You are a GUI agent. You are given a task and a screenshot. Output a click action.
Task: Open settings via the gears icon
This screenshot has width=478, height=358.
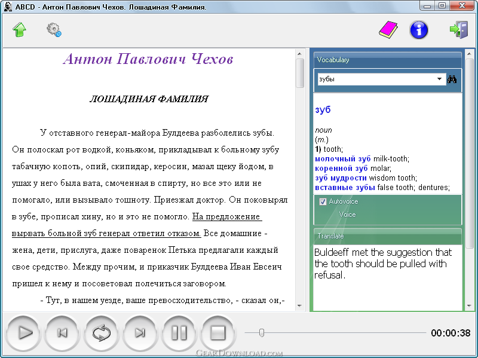[54, 30]
